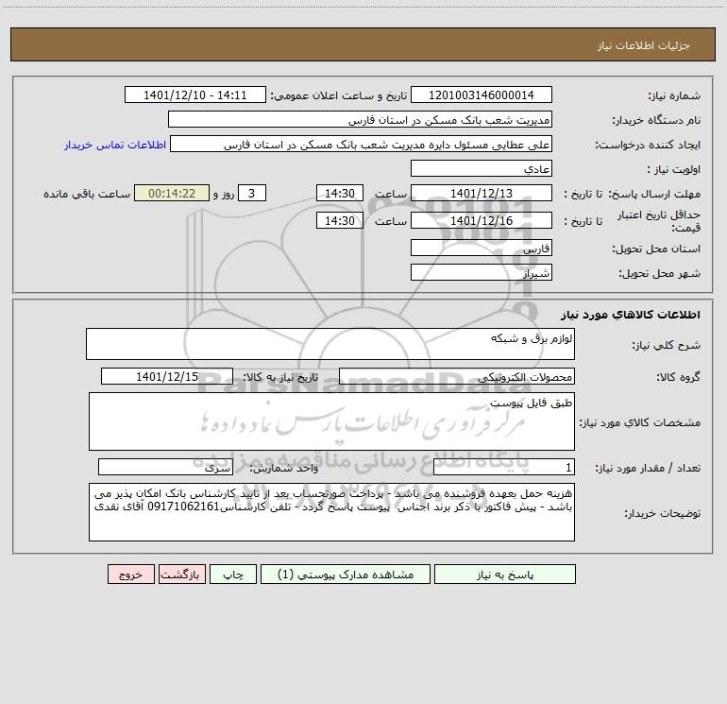Image resolution: width=727 pixels, height=704 pixels.
Task: Click the 'خروج' exit button
Action: pyautogui.click(x=130, y=575)
